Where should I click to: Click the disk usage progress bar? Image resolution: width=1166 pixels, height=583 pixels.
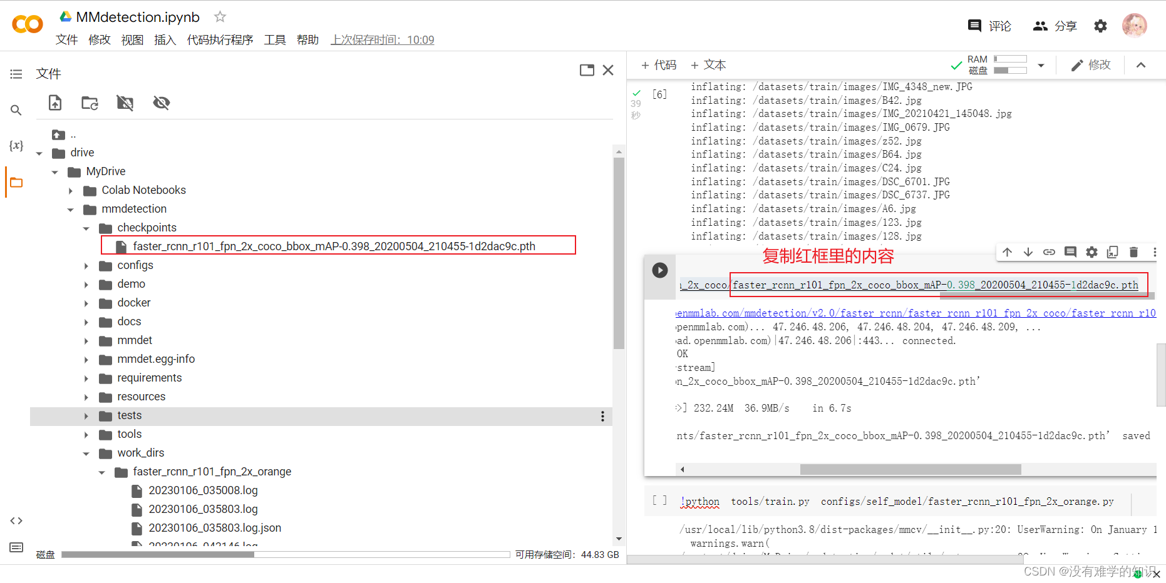[286, 555]
